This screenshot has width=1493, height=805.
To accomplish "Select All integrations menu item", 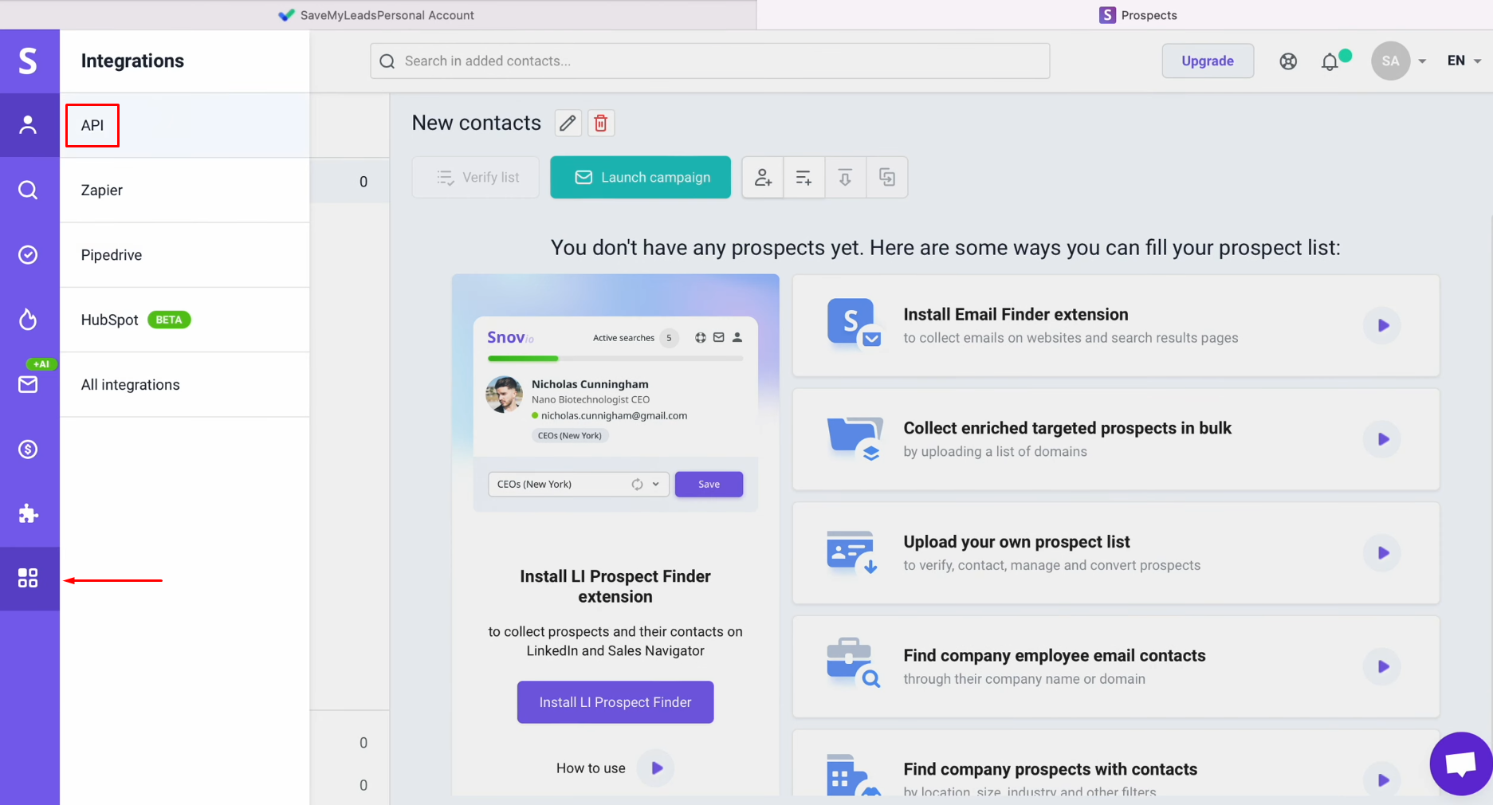I will [185, 385].
